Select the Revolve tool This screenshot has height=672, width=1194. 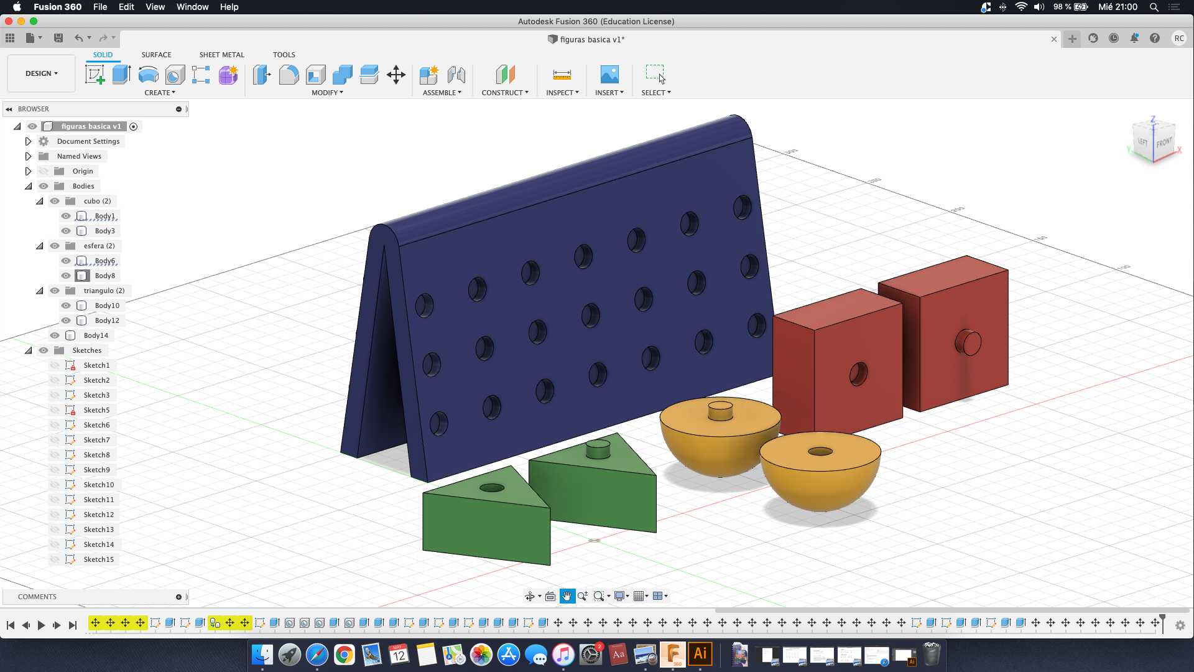coord(147,73)
